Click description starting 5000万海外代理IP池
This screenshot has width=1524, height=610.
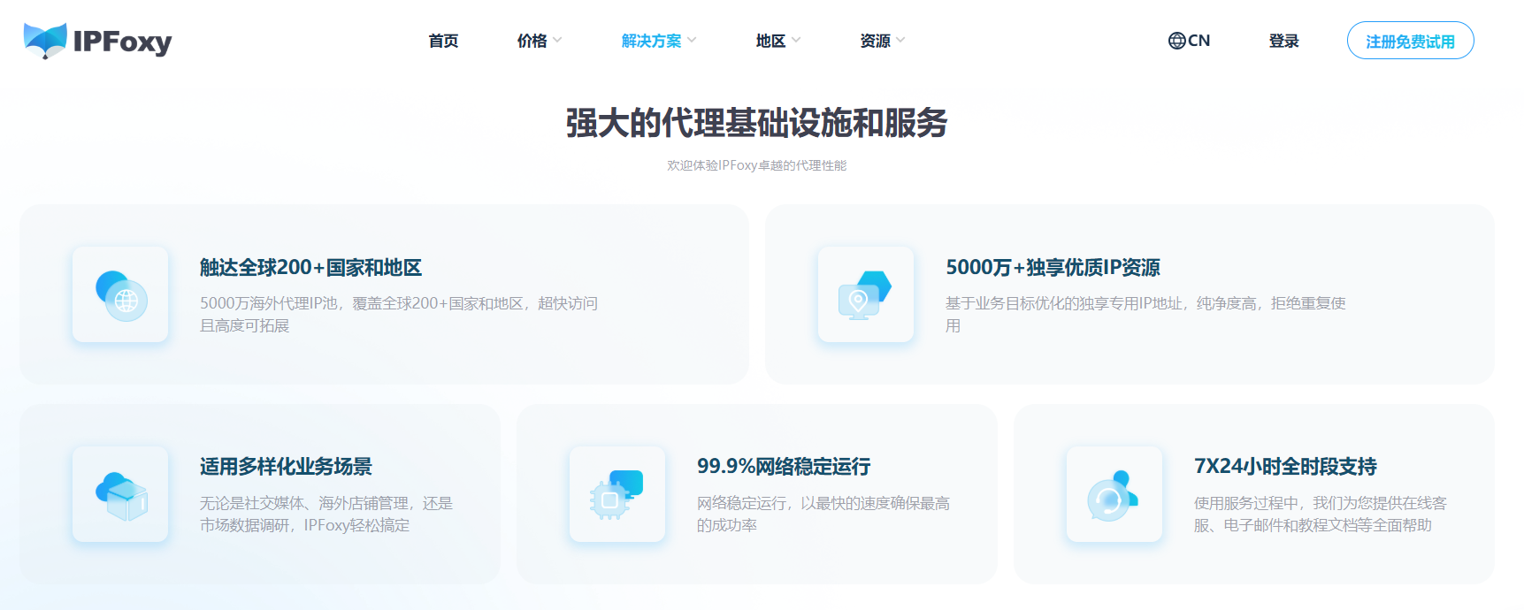[399, 315]
